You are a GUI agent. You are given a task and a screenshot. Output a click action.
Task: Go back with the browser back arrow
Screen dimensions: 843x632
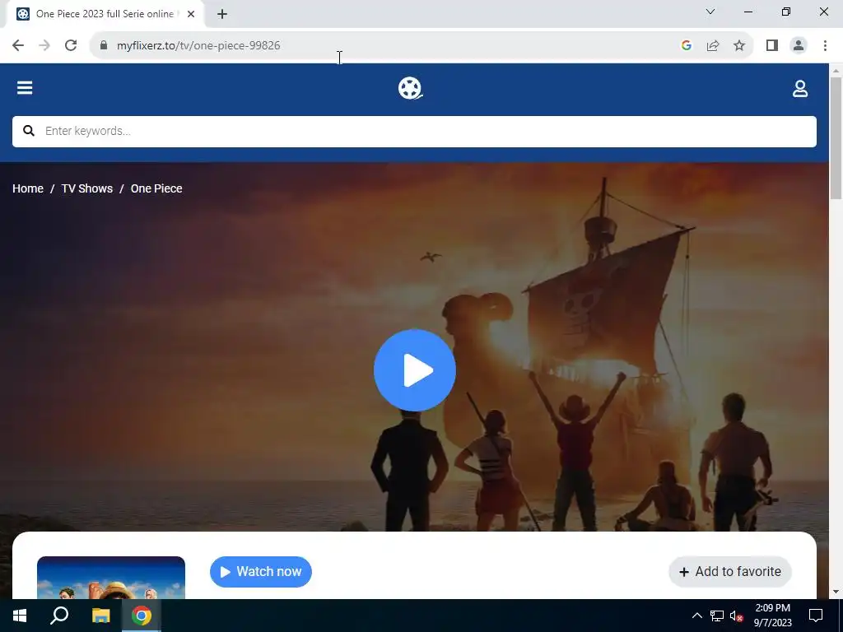coord(18,46)
